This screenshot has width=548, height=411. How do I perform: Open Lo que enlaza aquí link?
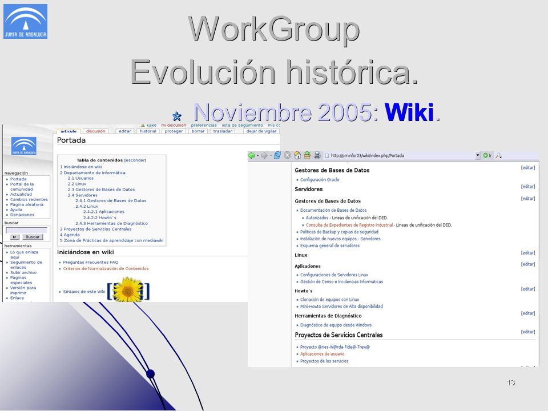point(24,255)
